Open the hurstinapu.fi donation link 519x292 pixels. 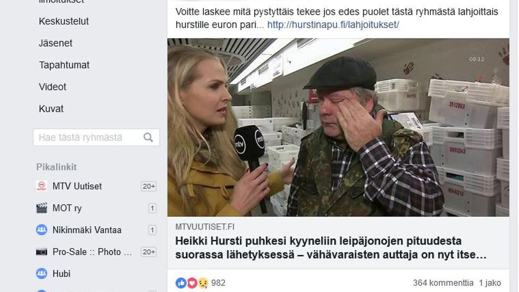point(333,25)
